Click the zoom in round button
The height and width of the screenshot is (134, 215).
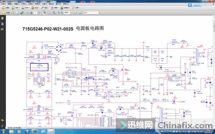tap(62, 13)
